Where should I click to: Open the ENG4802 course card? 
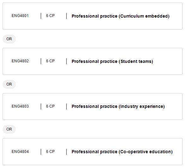click(92, 61)
